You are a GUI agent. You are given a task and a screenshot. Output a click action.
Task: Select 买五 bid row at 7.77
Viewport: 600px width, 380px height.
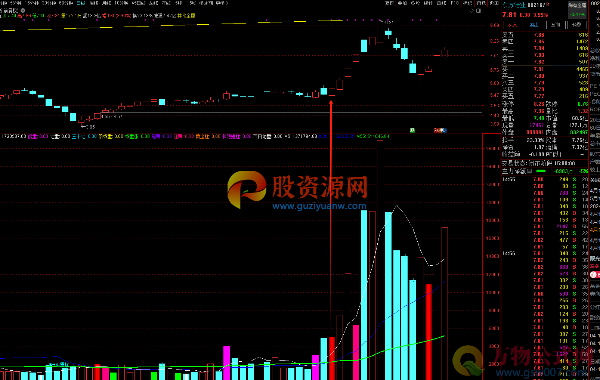[545, 96]
